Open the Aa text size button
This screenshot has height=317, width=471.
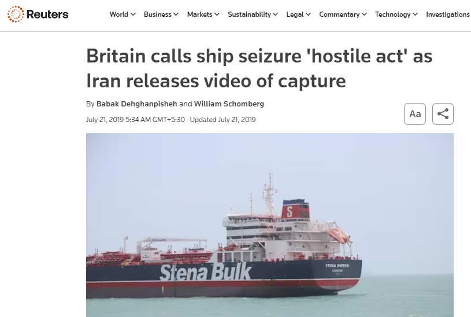[415, 114]
